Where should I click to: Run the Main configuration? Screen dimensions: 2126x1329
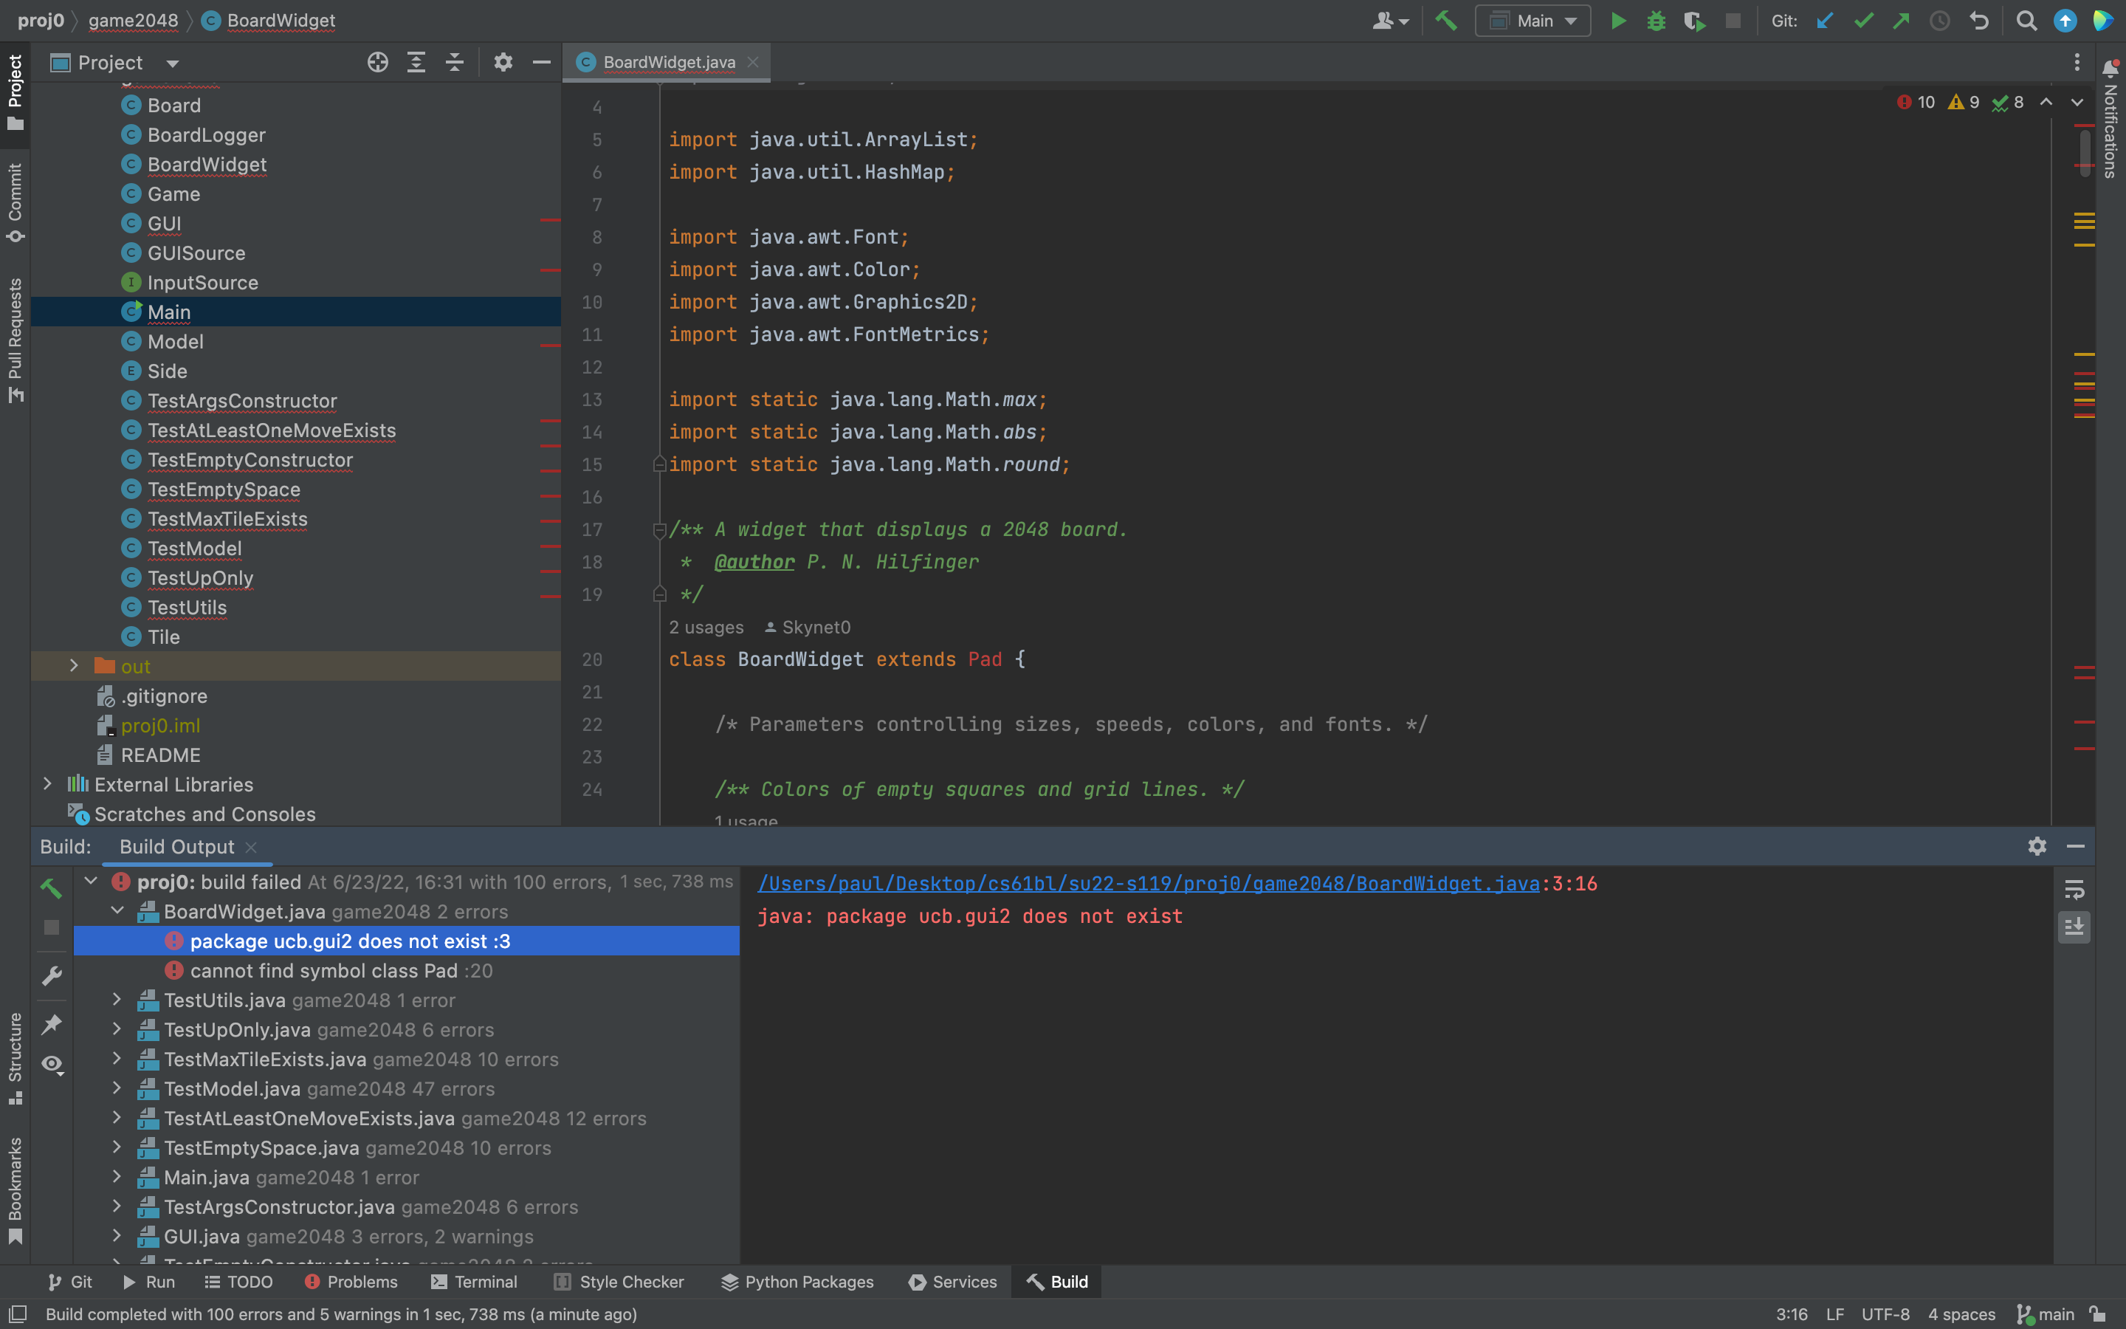[x=1617, y=20]
